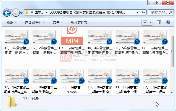Viewport: 176px width, 111px height.
Task: Click the breadcrumb overflow chevron «
Action: pyautogui.click(x=32, y=12)
